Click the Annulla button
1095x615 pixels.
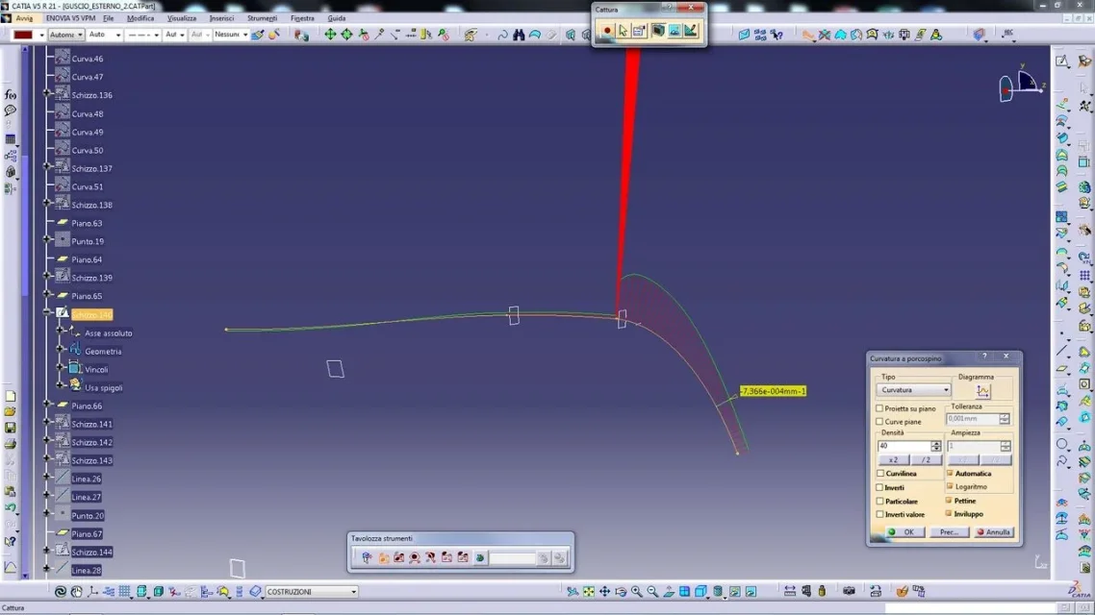click(x=993, y=532)
